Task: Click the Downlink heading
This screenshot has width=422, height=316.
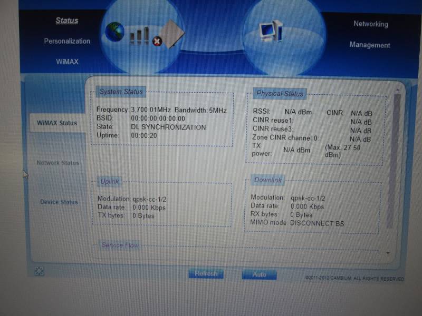Action: click(x=268, y=180)
